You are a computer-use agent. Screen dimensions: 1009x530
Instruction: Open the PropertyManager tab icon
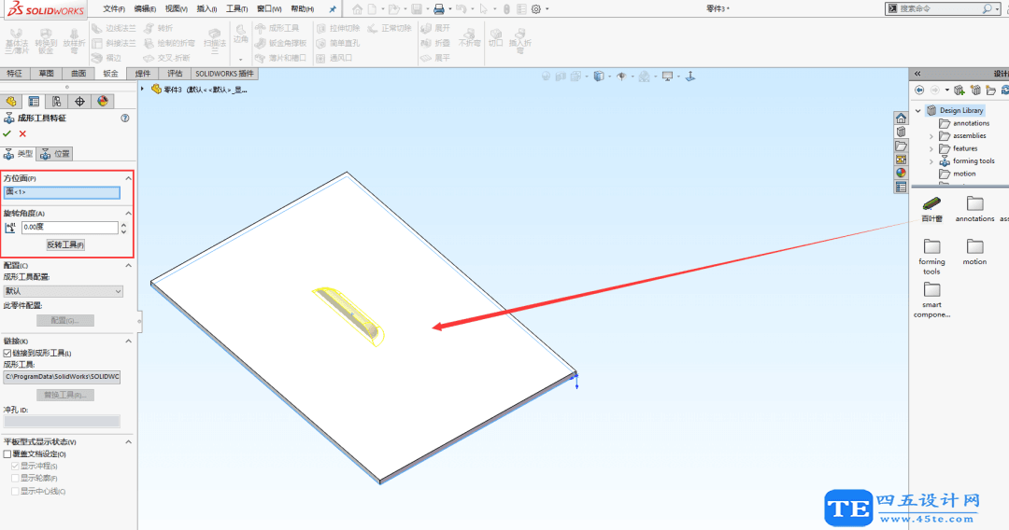[x=35, y=102]
